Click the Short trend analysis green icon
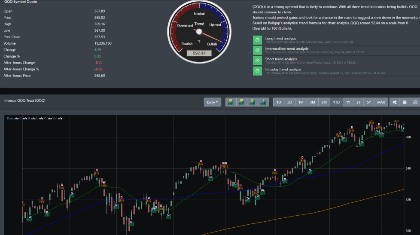Viewport: 420px width, 235px height. coord(257,61)
